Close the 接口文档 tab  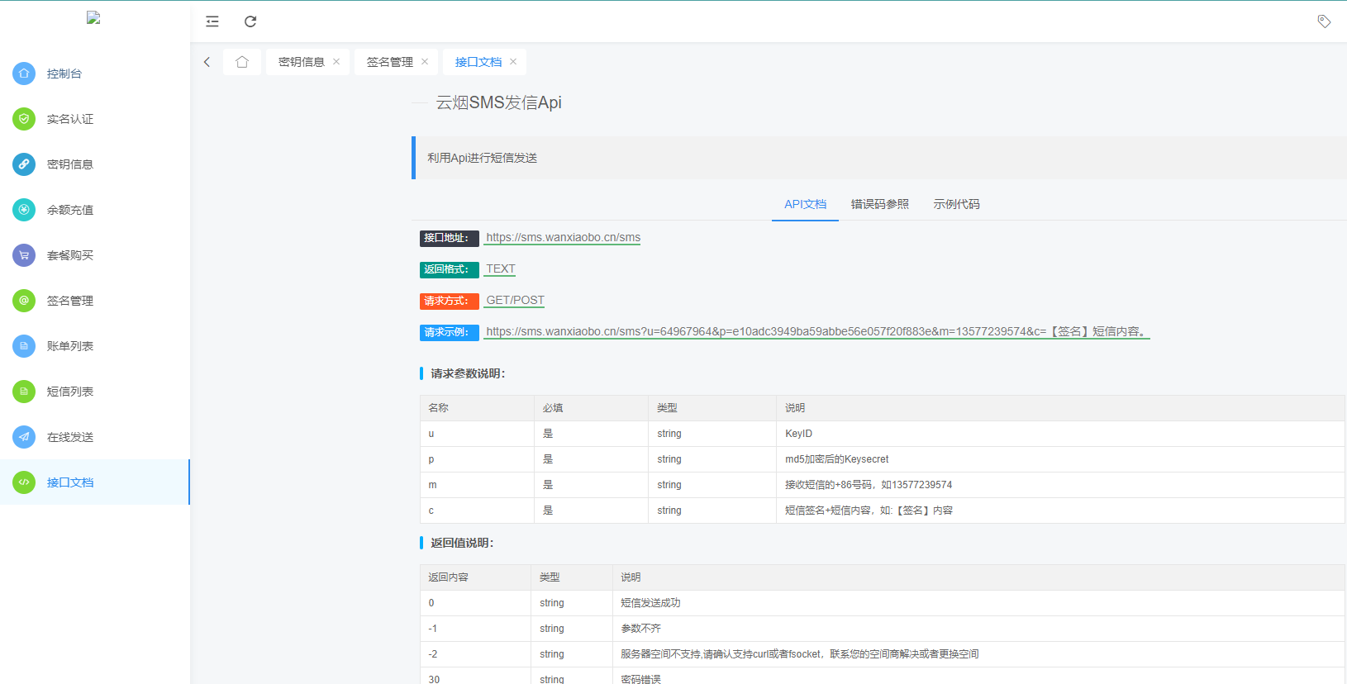pyautogui.click(x=513, y=62)
